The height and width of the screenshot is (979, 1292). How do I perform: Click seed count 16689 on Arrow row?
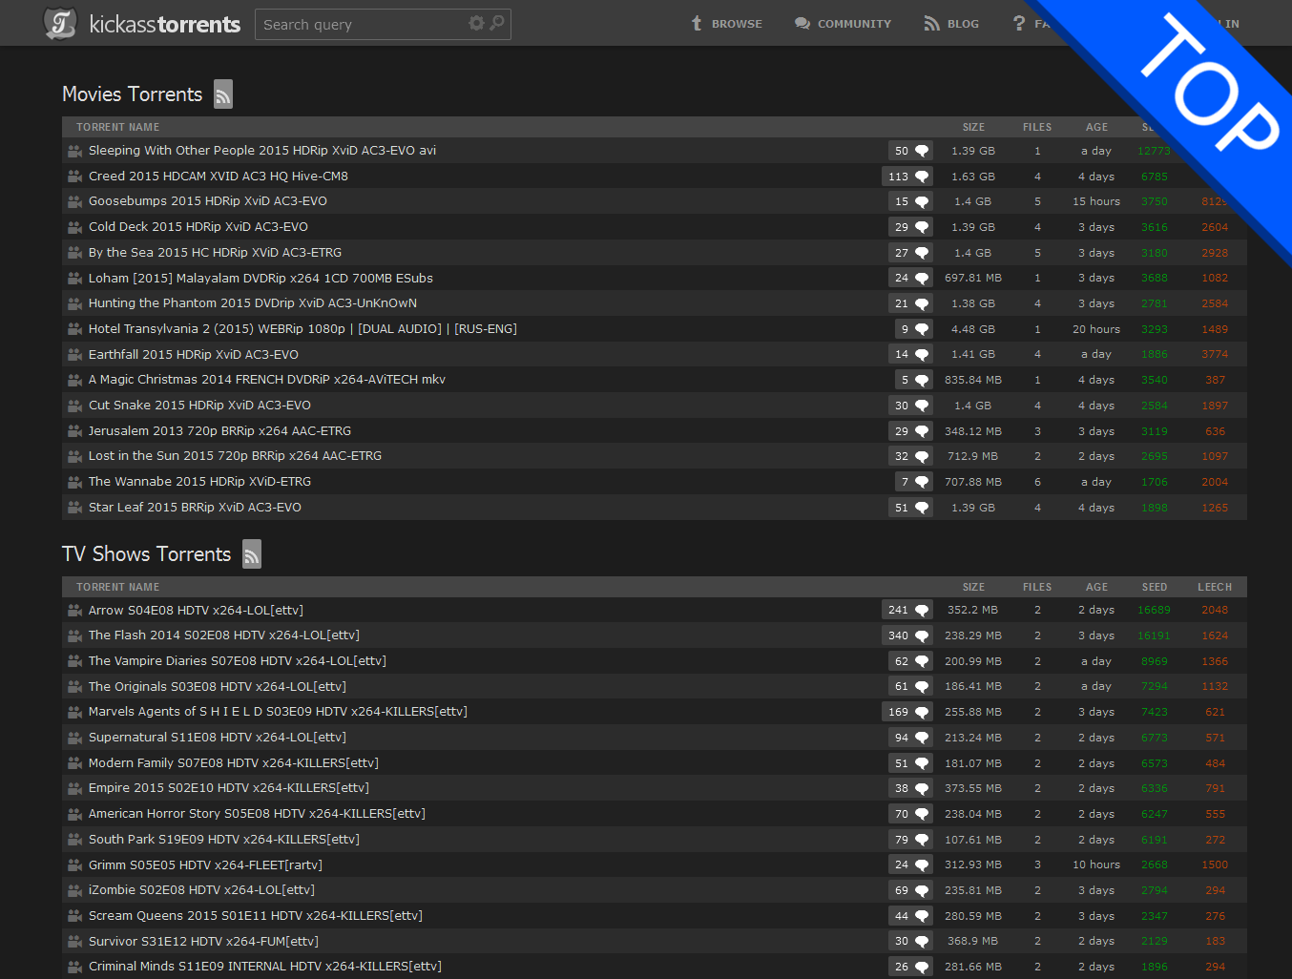(x=1154, y=610)
